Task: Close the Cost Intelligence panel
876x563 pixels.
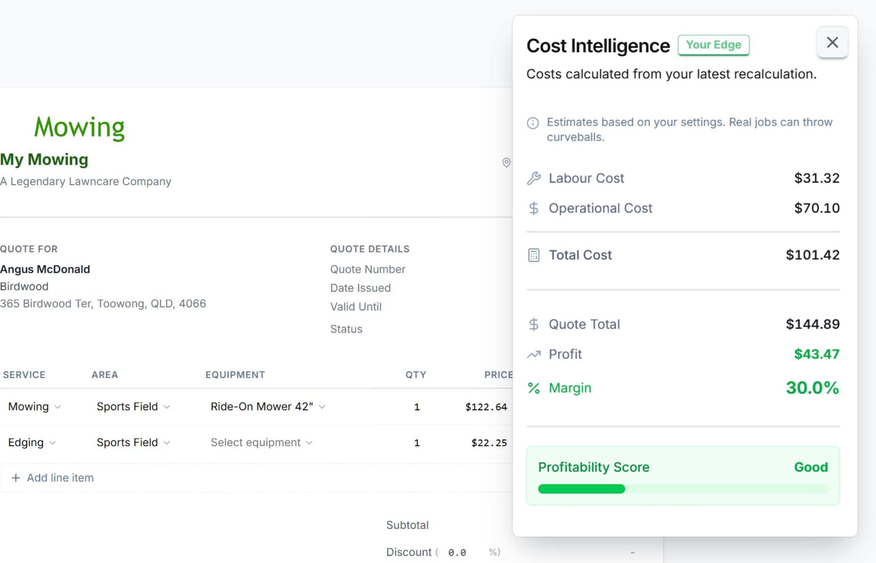Action: (832, 42)
